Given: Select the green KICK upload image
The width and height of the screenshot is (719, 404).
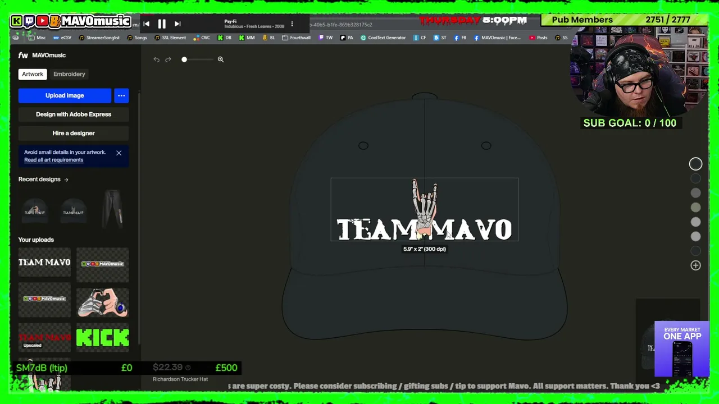Looking at the screenshot, I should tap(103, 338).
